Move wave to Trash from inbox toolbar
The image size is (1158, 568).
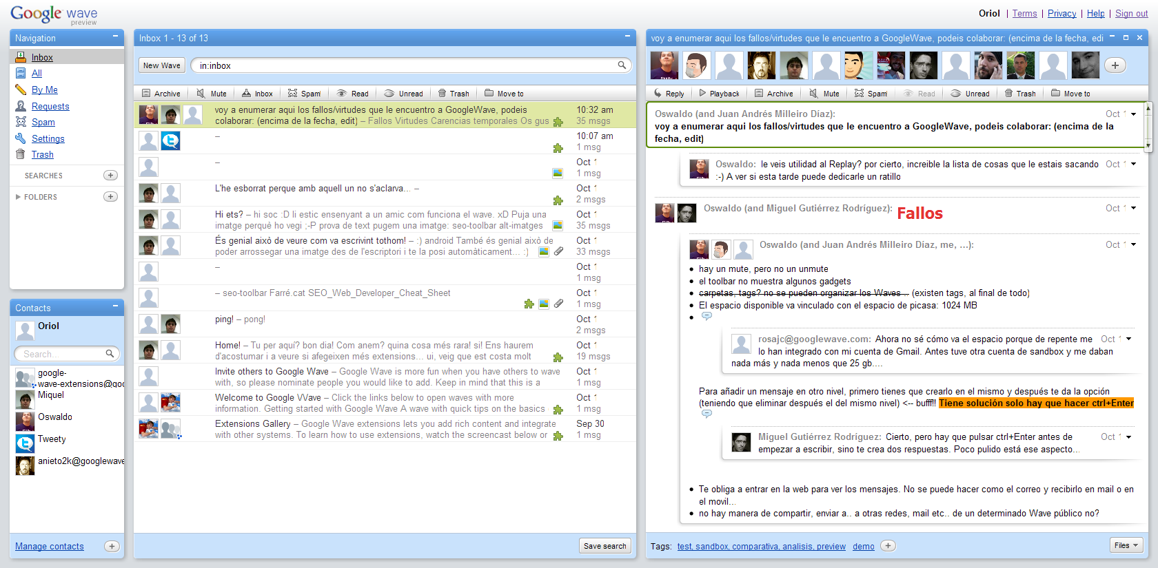click(453, 94)
